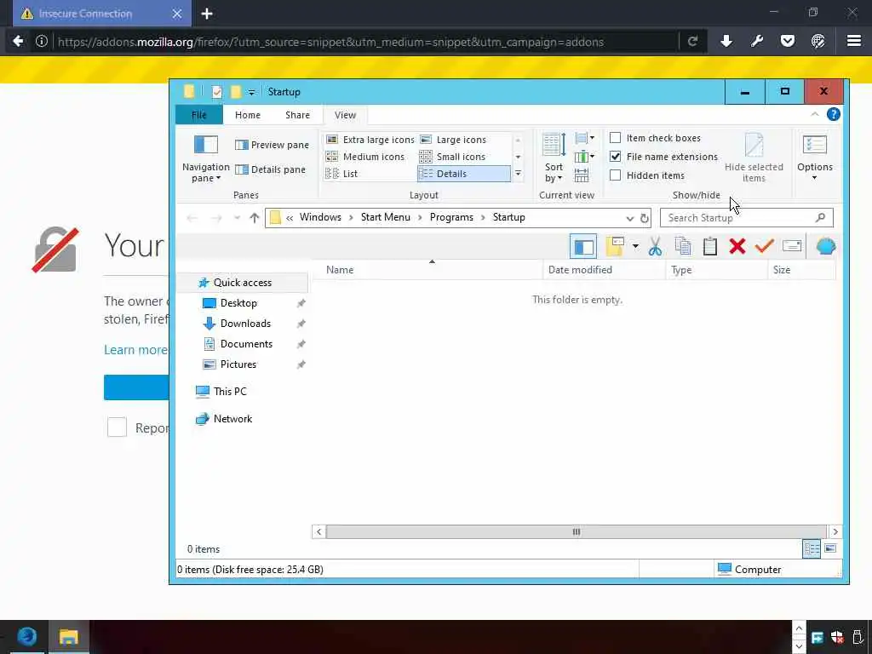The width and height of the screenshot is (872, 654).
Task: Open folder Options in ribbon
Action: [x=815, y=158]
